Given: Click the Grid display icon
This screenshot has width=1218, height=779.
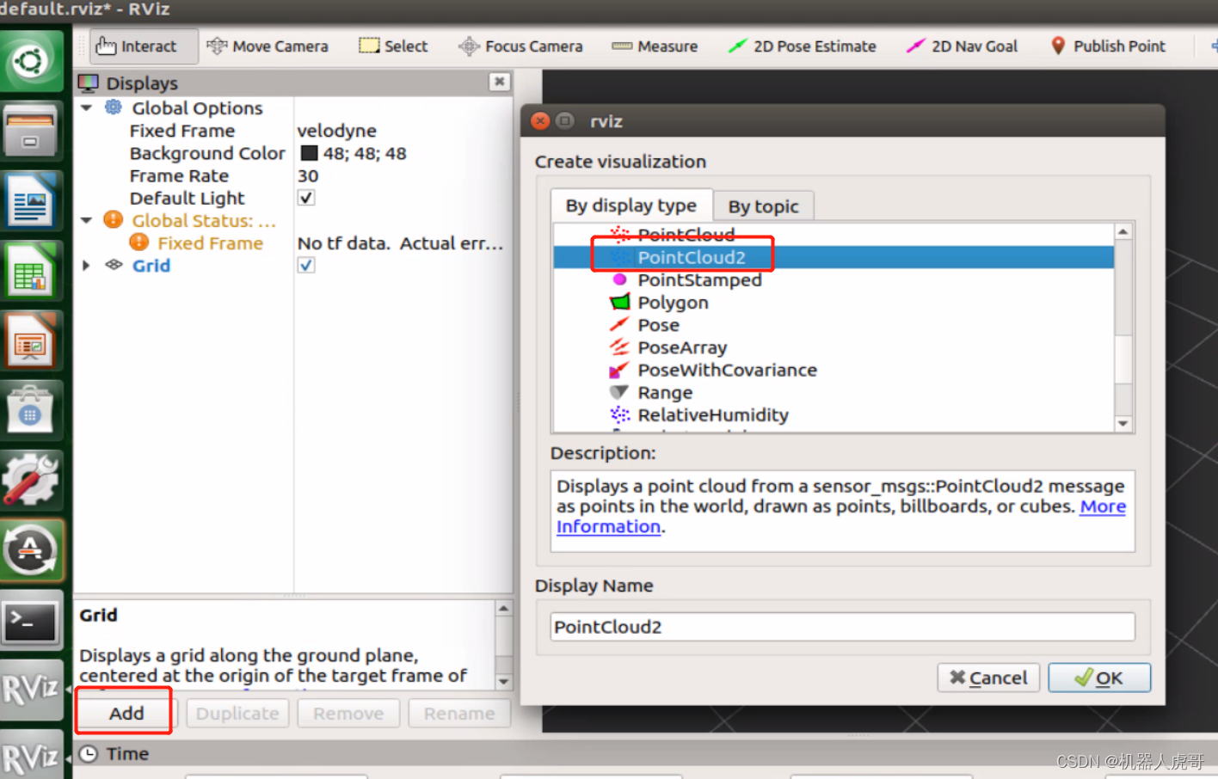Looking at the screenshot, I should point(114,265).
